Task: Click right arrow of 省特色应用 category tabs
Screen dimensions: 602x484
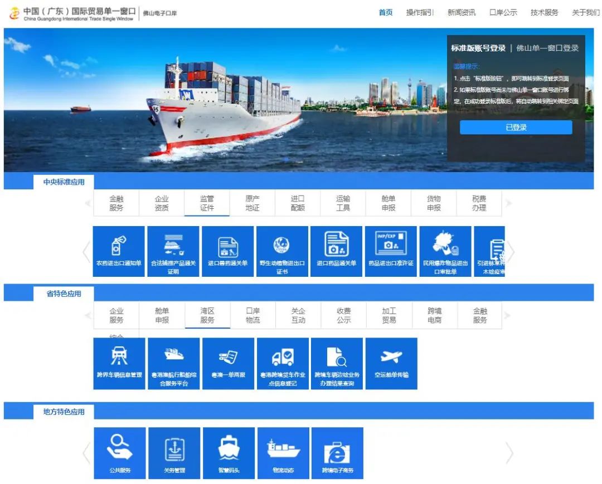Action: click(x=508, y=316)
